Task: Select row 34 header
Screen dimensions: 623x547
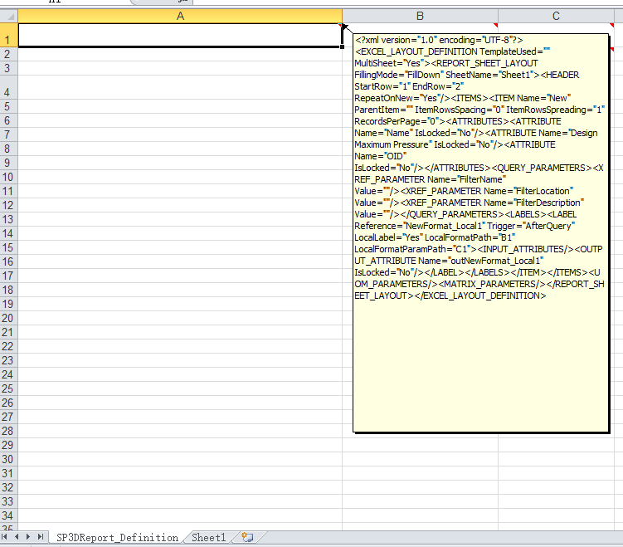Action: pos(9,515)
